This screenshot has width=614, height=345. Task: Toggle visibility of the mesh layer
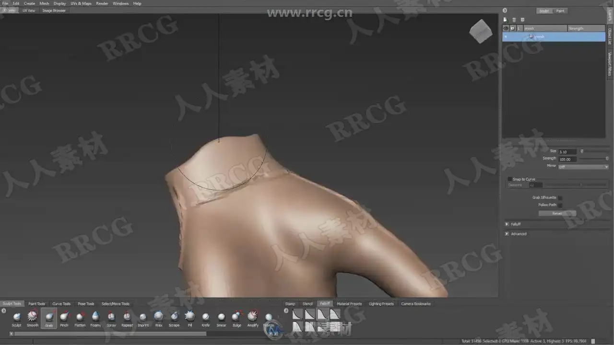point(506,36)
